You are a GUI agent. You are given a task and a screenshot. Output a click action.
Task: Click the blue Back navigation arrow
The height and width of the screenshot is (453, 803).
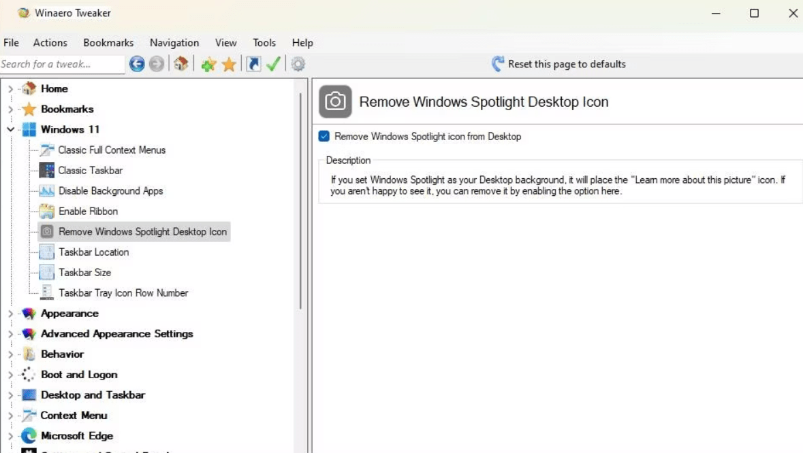137,64
